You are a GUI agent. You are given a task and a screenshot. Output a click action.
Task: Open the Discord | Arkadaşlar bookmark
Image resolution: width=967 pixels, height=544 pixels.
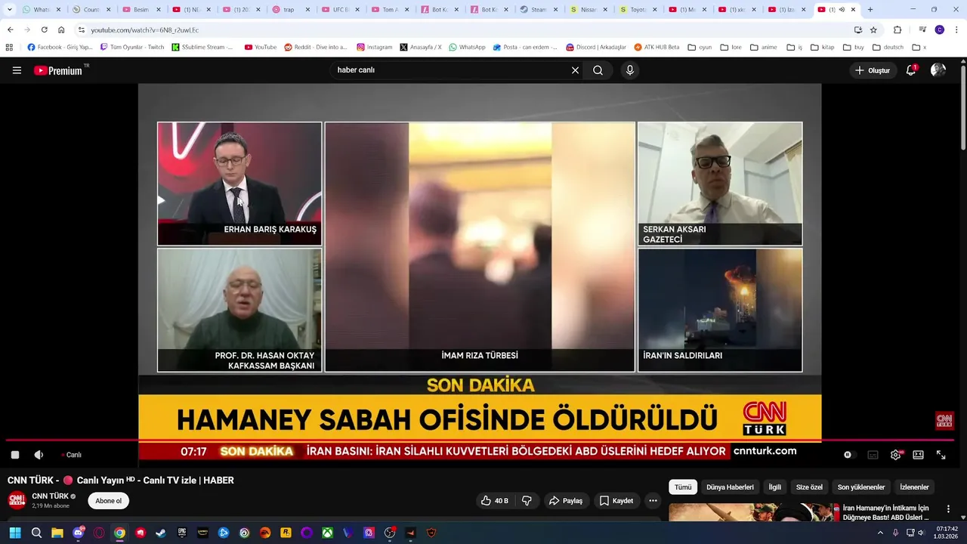pyautogui.click(x=596, y=47)
